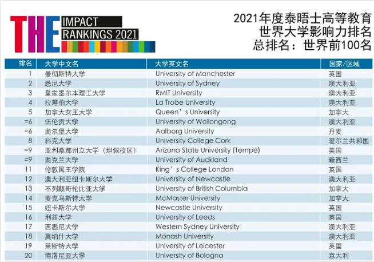Viewport: 374px width, 262px height.
Task: Select La Trobe University row text
Action: 185,102
